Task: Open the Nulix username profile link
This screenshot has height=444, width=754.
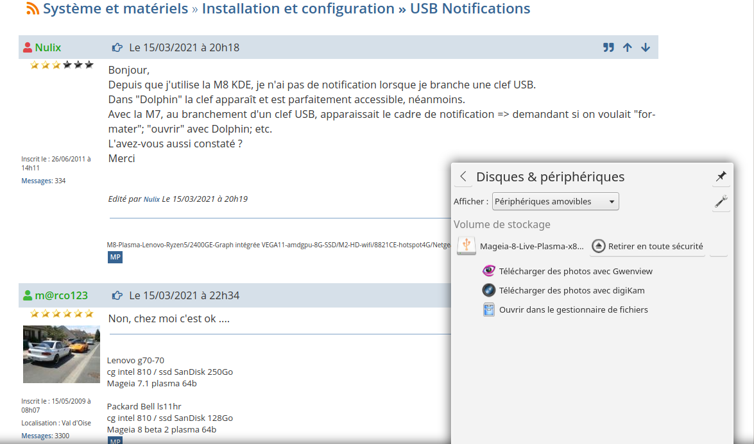Action: click(47, 47)
